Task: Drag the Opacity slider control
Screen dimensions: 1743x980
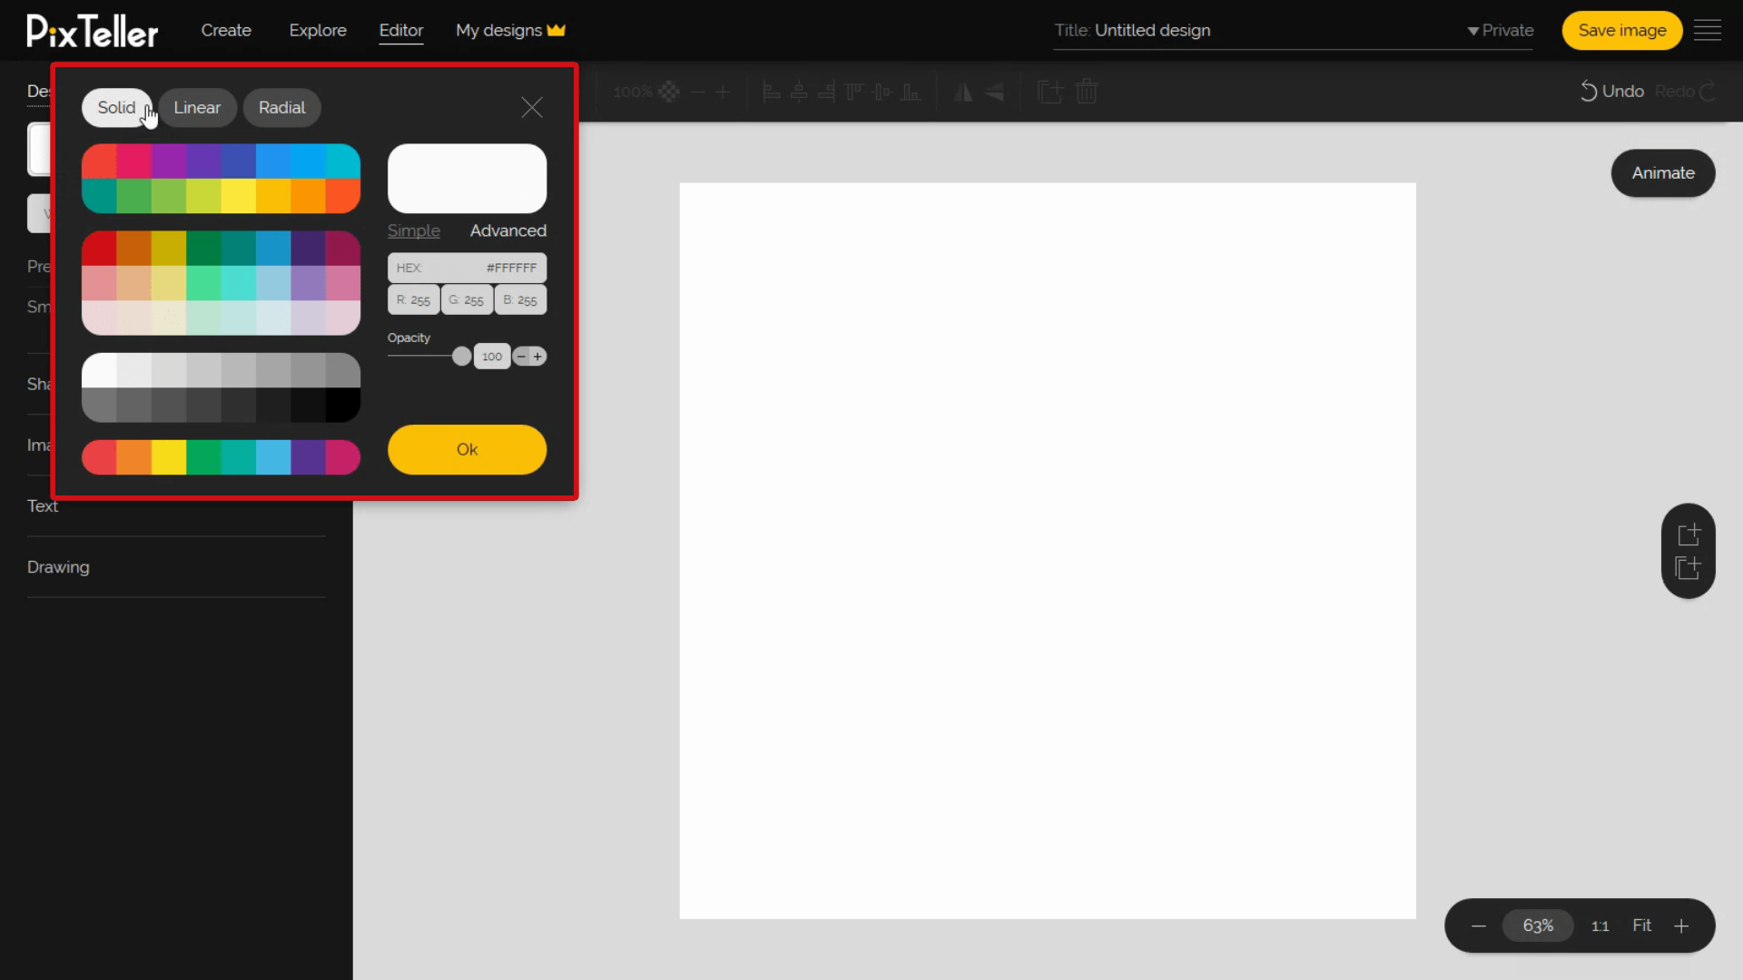Action: click(462, 357)
